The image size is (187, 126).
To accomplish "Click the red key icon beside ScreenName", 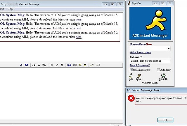I will [149, 44].
